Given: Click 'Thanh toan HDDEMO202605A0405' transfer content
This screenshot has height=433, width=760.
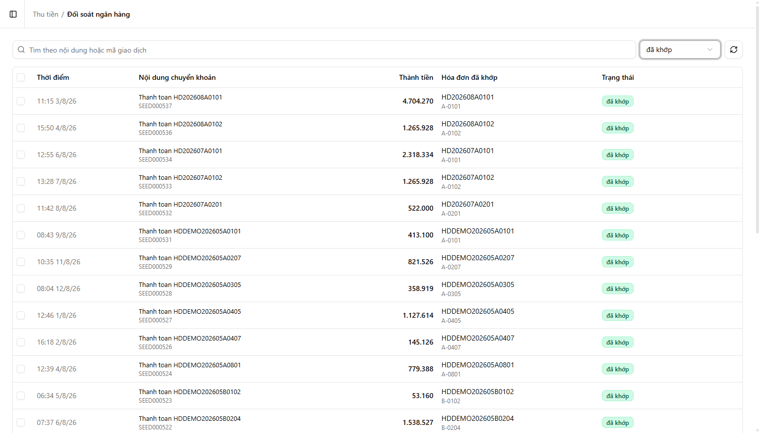Looking at the screenshot, I should [x=190, y=311].
